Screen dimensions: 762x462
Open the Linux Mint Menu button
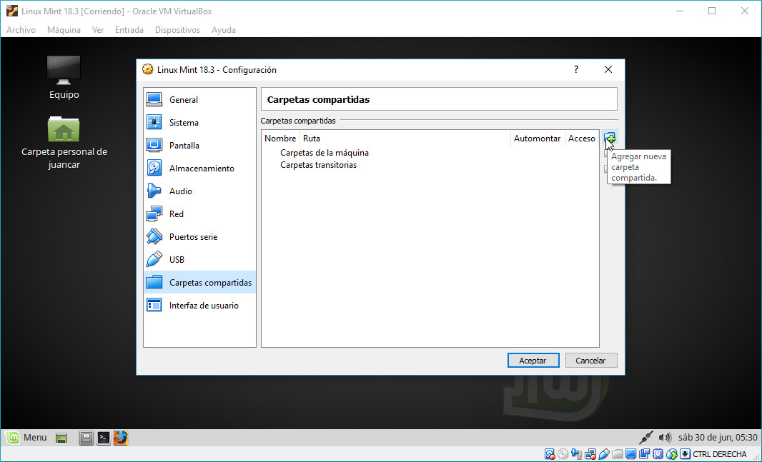pos(26,438)
